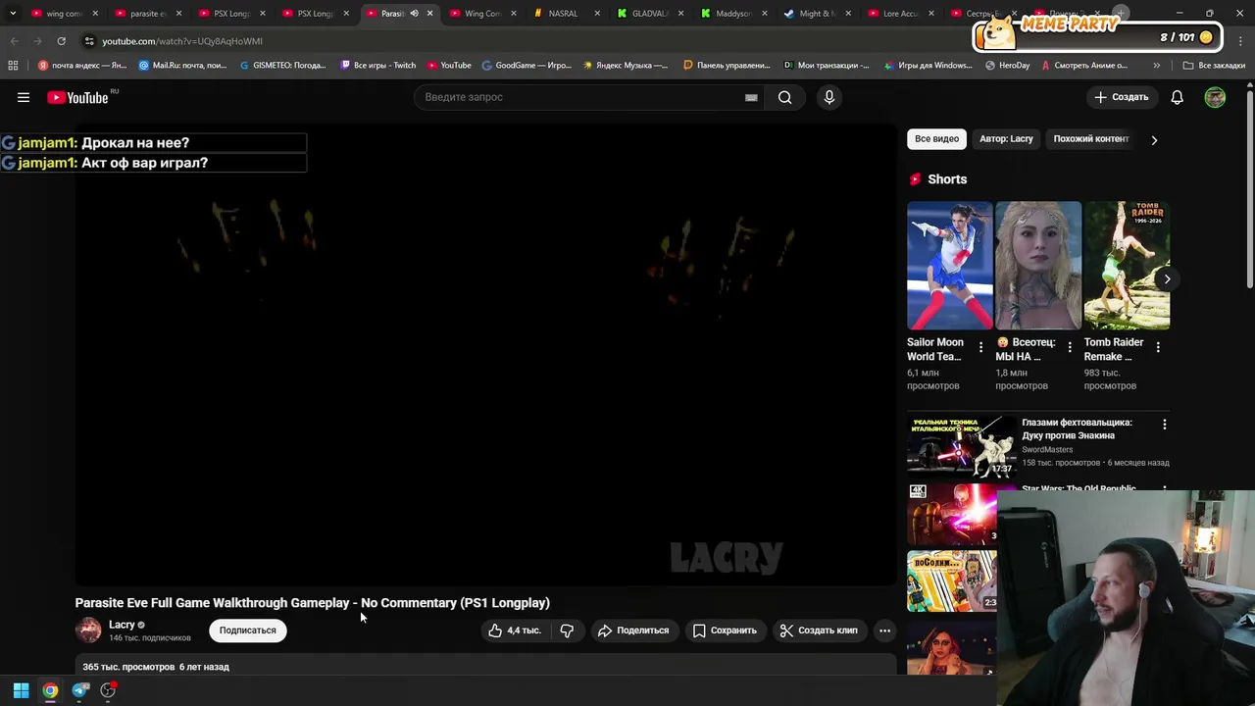Open Все игры - Twitch bookmark

tap(377, 66)
